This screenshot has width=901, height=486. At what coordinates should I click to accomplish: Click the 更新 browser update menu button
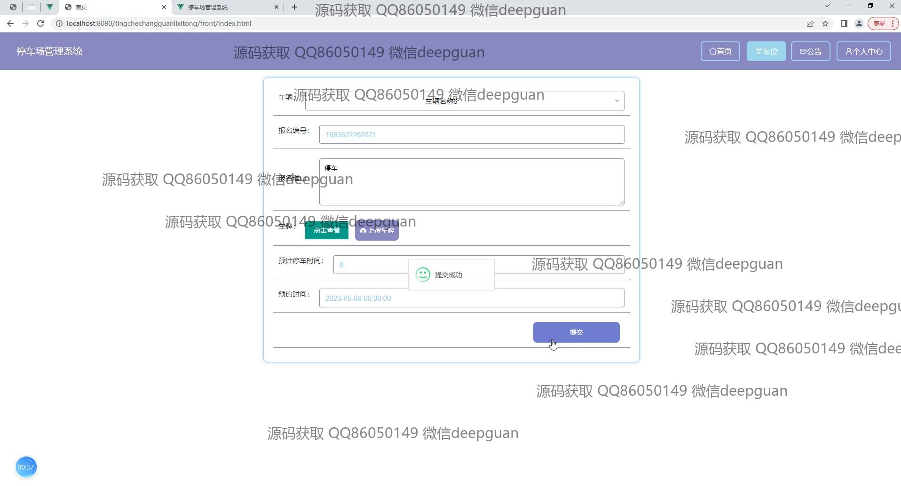(x=883, y=24)
